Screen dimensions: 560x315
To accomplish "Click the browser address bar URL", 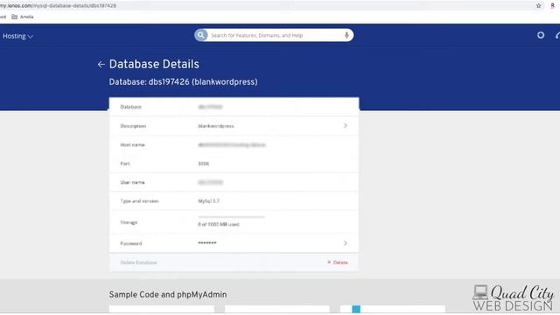I will (x=59, y=6).
